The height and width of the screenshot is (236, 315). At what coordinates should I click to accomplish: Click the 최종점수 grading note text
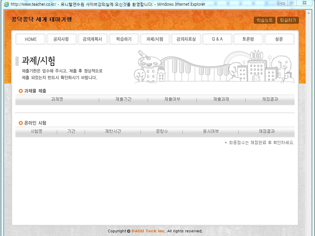coord(259,143)
